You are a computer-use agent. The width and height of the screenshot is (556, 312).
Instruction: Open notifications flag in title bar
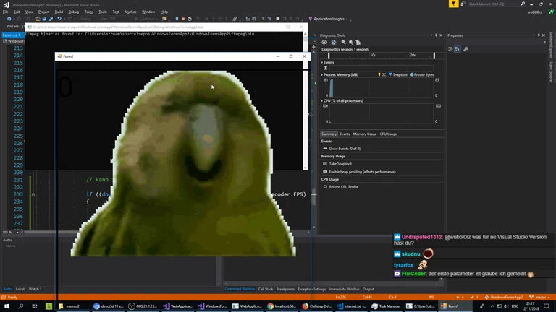[x=453, y=4]
